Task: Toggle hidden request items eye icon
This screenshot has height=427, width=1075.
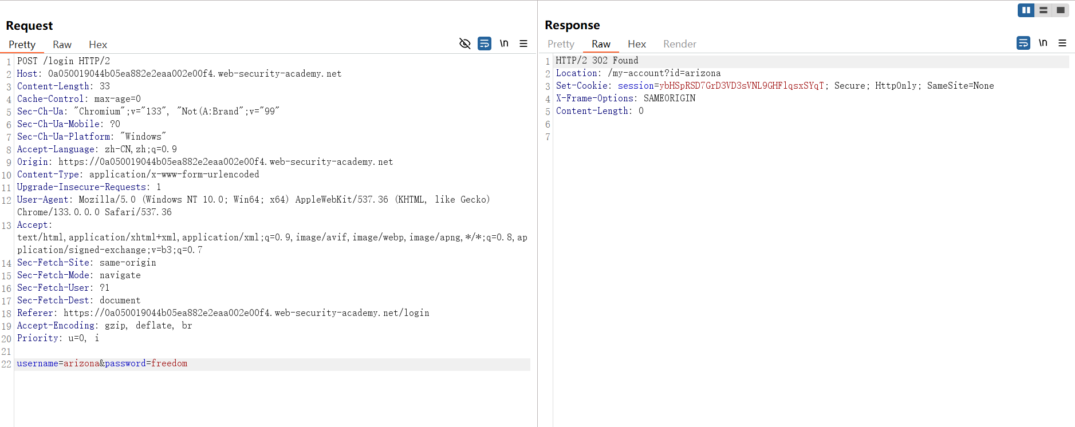Action: pos(464,44)
